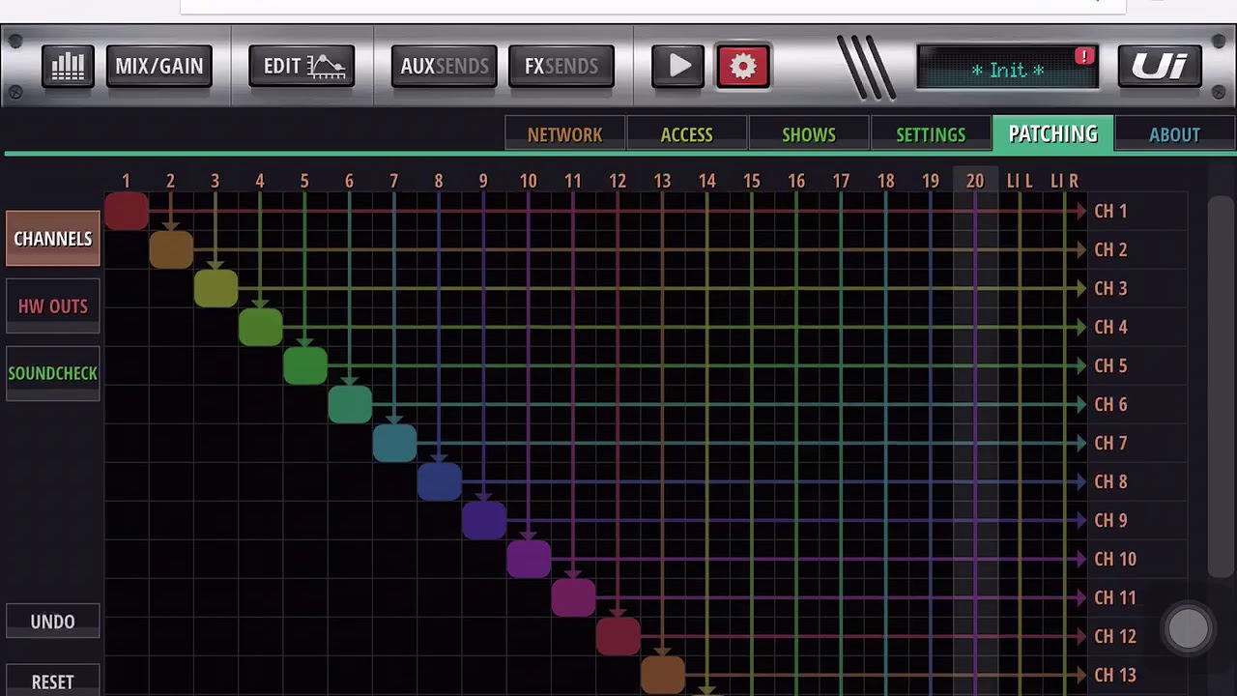Select the CH 1 row label
The width and height of the screenshot is (1237, 696).
1110,211
